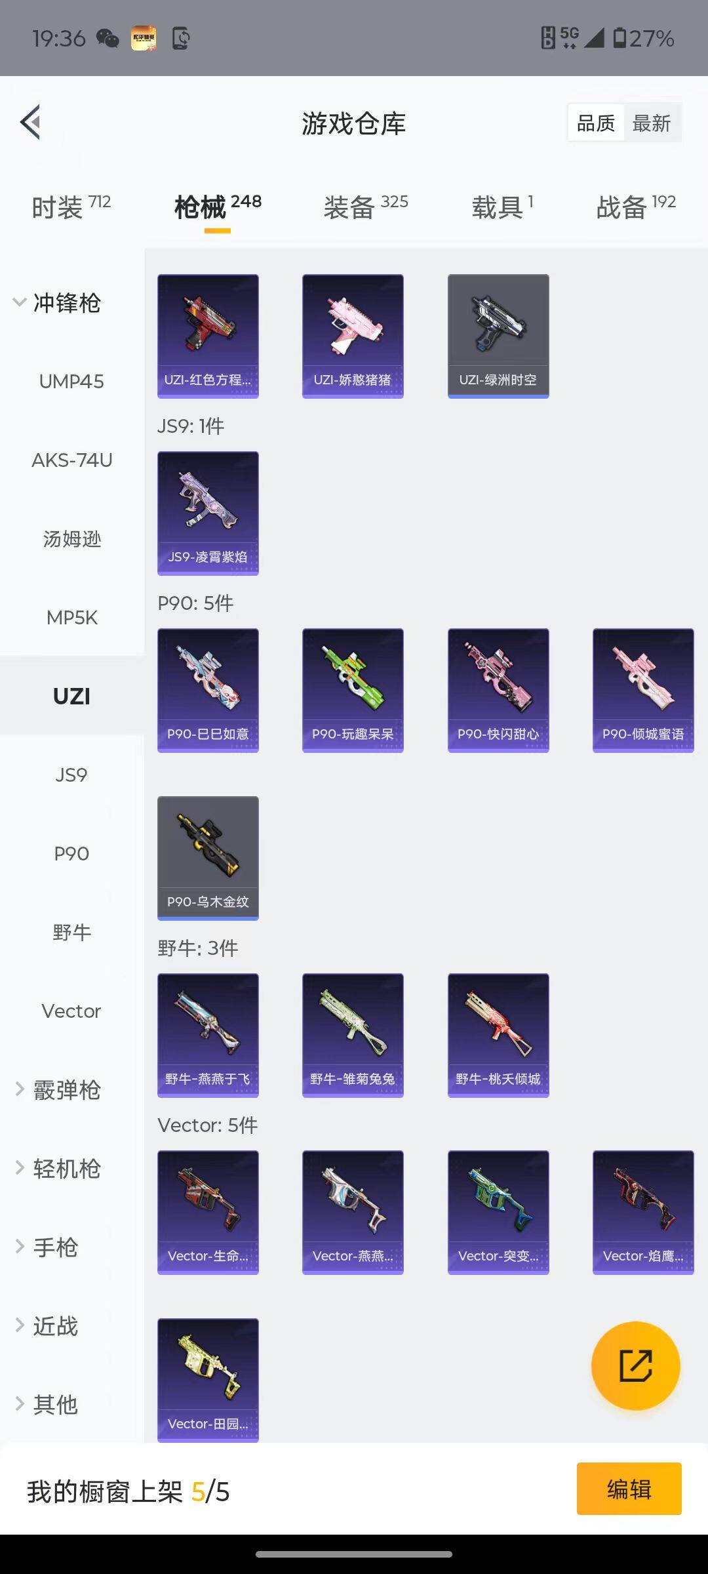
Task: Open the 装备 tab
Action: coord(365,207)
